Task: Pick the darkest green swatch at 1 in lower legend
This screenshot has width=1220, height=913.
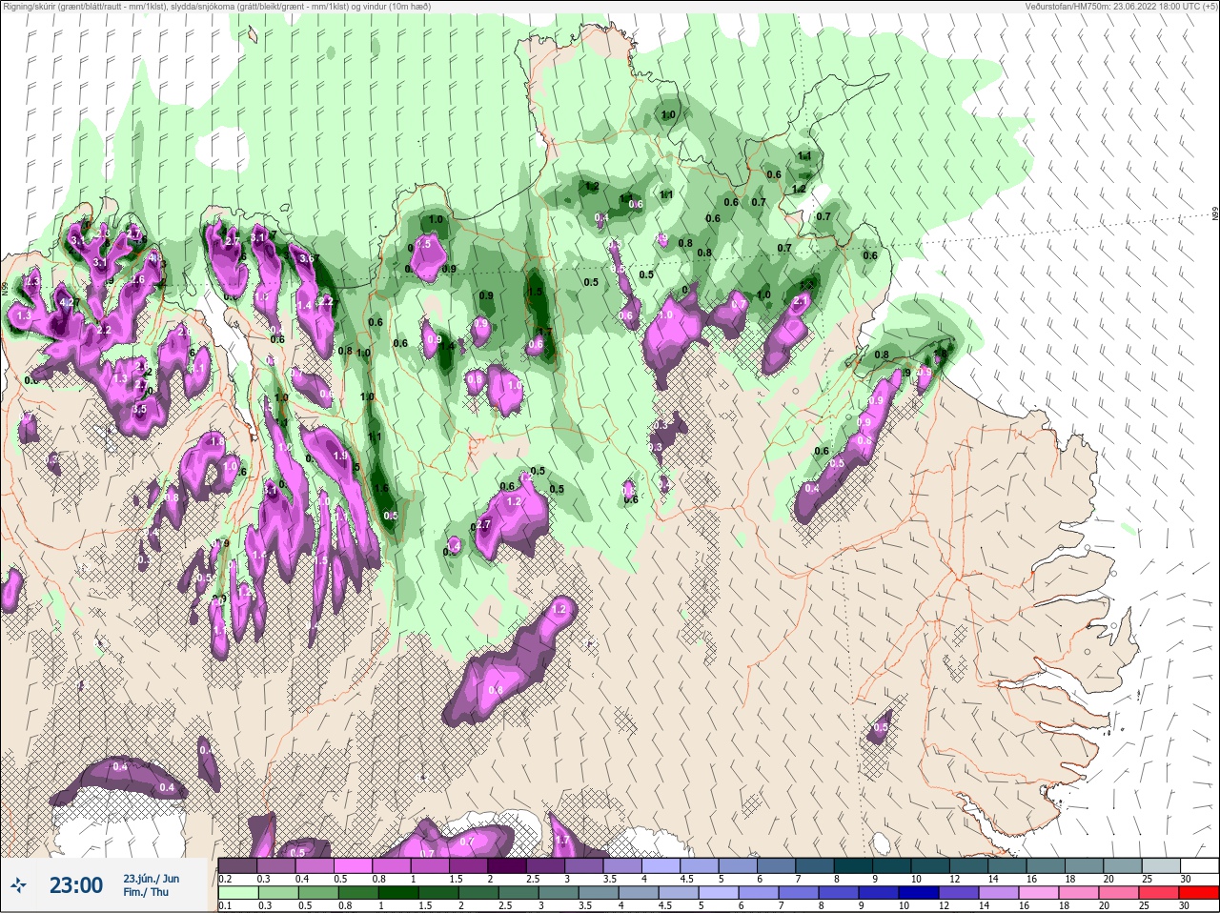Action: (398, 892)
